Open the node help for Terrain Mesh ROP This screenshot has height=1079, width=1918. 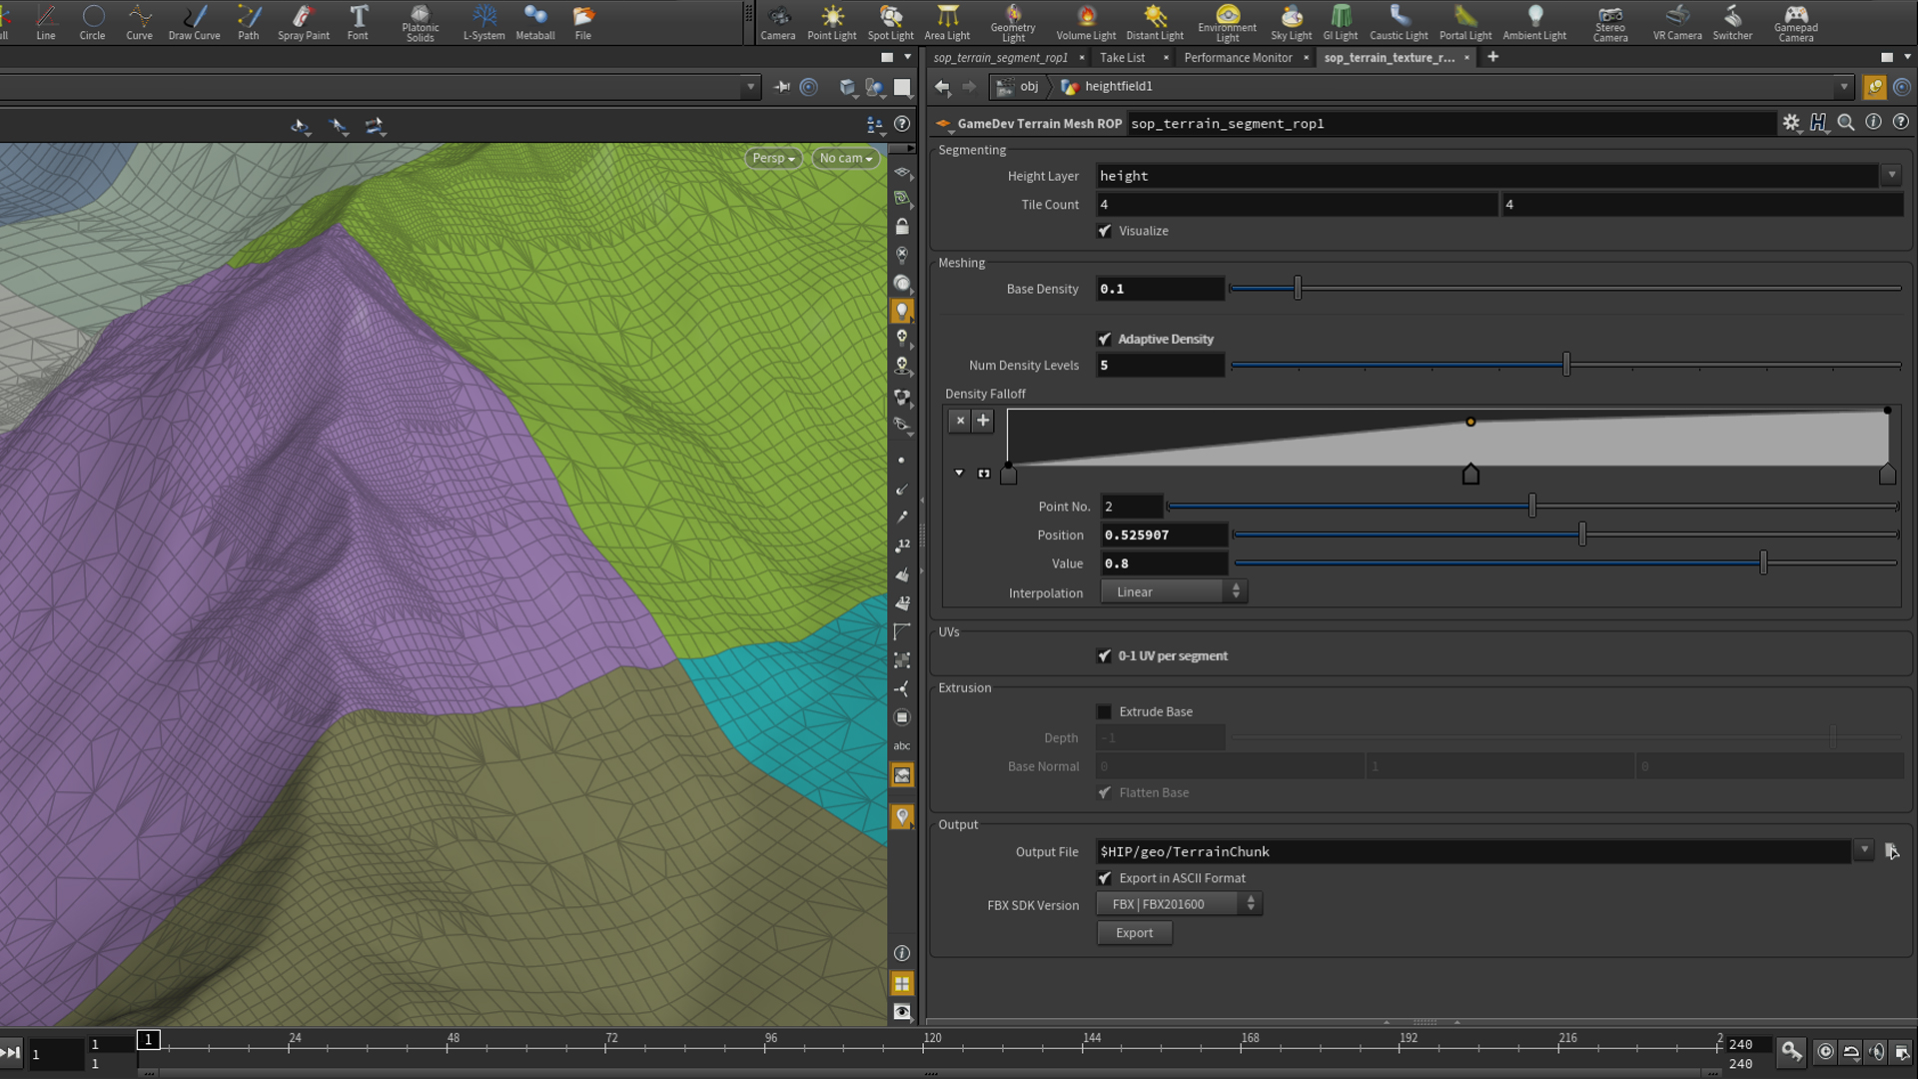pos(1900,122)
